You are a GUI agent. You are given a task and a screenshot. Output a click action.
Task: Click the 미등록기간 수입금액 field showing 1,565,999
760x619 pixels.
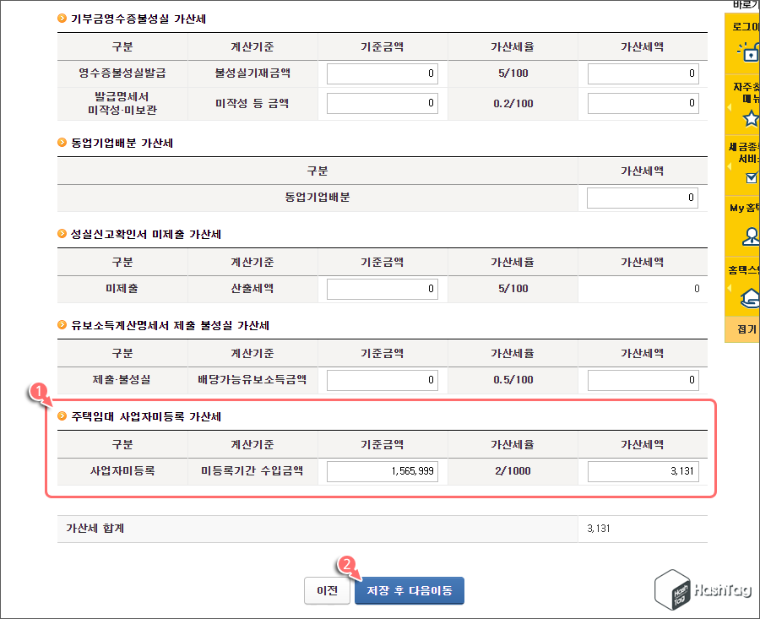click(382, 471)
